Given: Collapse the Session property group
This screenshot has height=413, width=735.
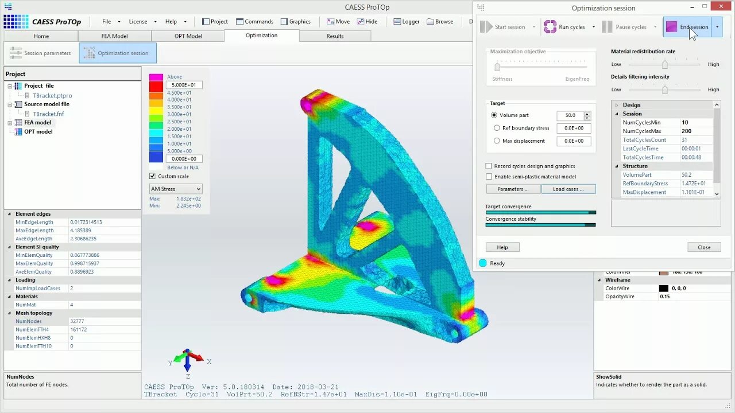Looking at the screenshot, I should point(617,114).
